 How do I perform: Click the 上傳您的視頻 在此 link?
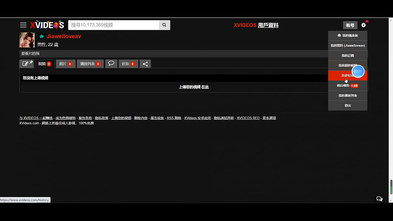(x=194, y=87)
